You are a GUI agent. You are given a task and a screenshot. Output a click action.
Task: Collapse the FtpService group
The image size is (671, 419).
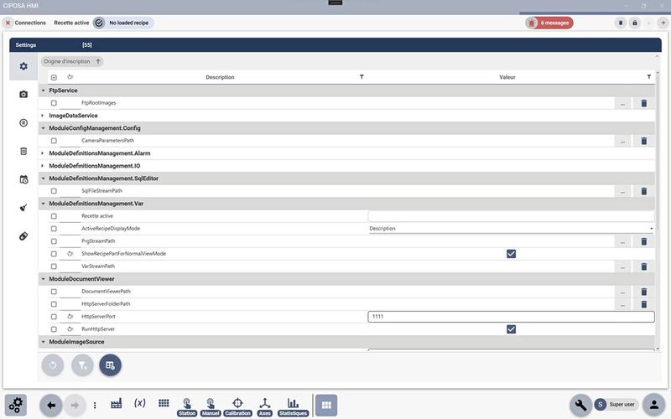pos(43,91)
